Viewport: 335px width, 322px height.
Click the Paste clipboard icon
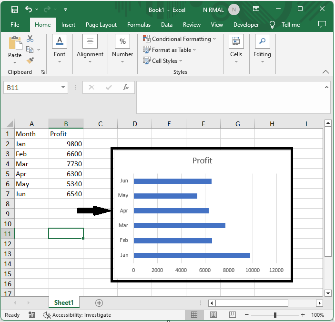[x=15, y=43]
